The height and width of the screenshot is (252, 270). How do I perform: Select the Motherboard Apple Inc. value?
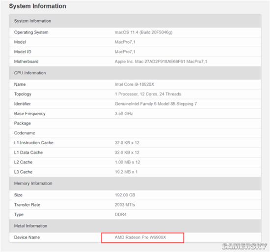tap(161, 62)
